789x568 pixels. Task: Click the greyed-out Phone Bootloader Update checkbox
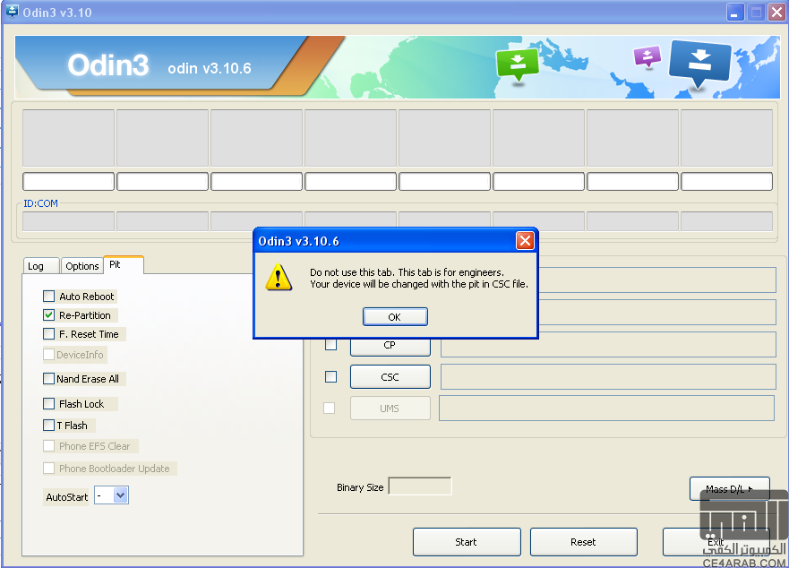[x=49, y=469]
